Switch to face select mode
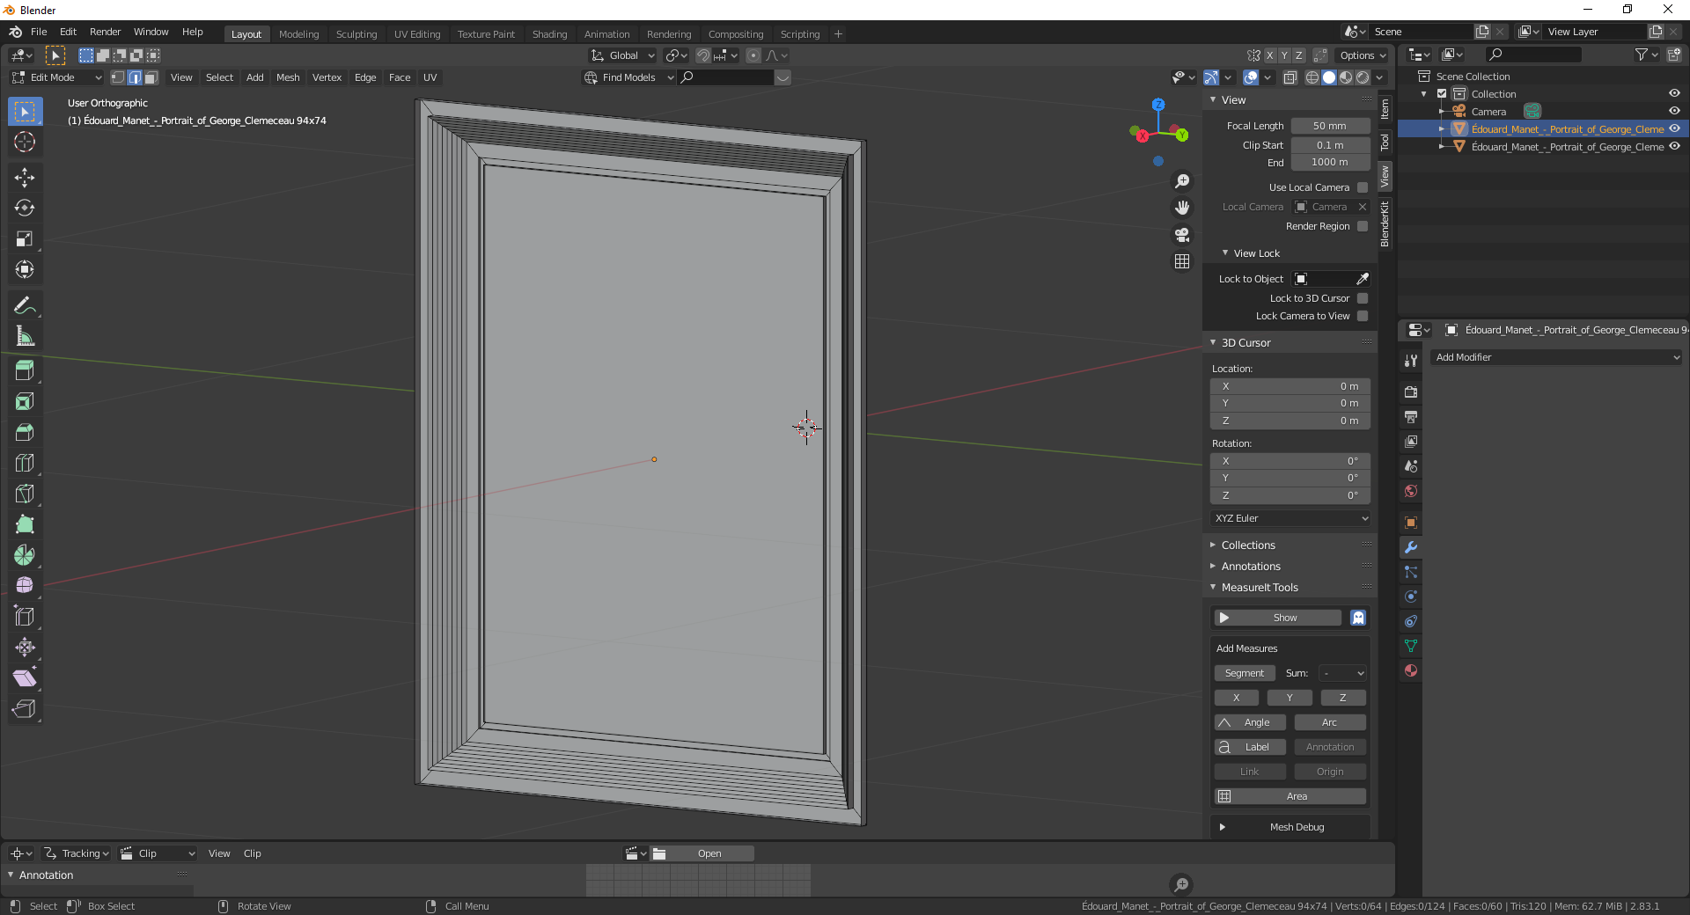This screenshot has width=1690, height=915. pyautogui.click(x=151, y=77)
